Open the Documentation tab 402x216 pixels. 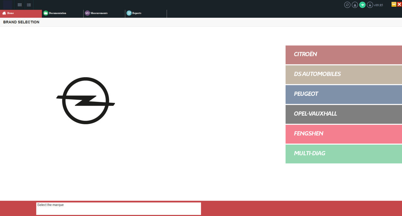click(x=62, y=13)
